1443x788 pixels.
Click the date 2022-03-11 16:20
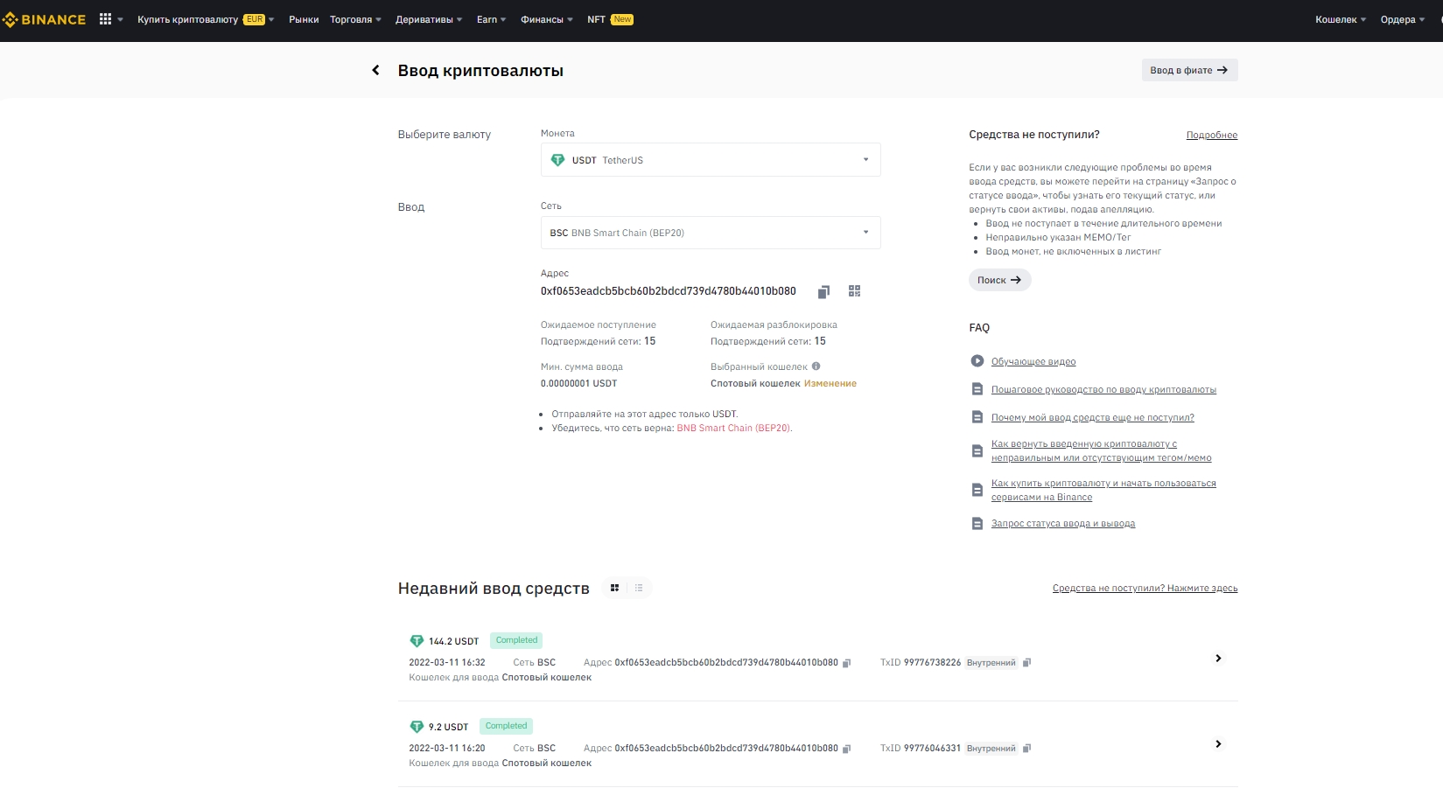coord(447,748)
